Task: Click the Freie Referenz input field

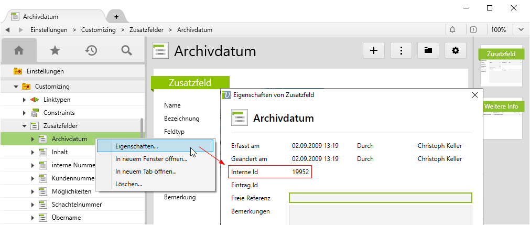Action: pyautogui.click(x=380, y=198)
